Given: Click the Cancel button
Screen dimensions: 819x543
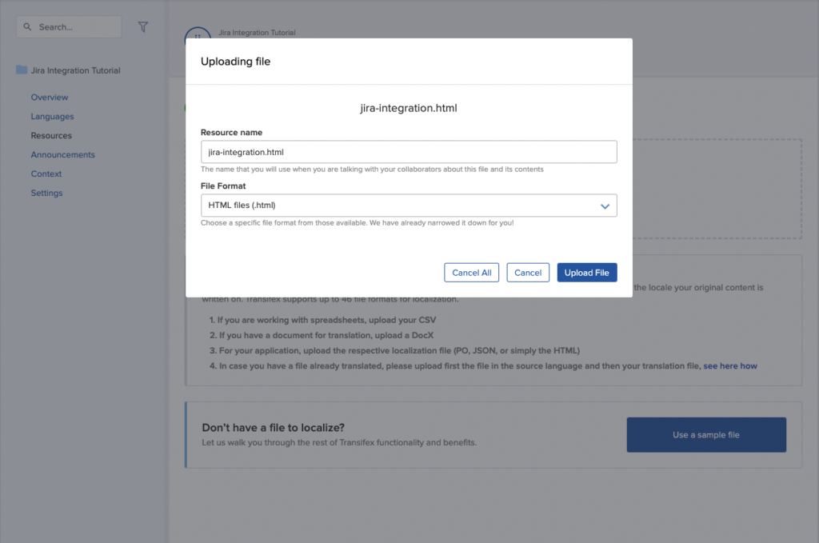Looking at the screenshot, I should point(528,272).
